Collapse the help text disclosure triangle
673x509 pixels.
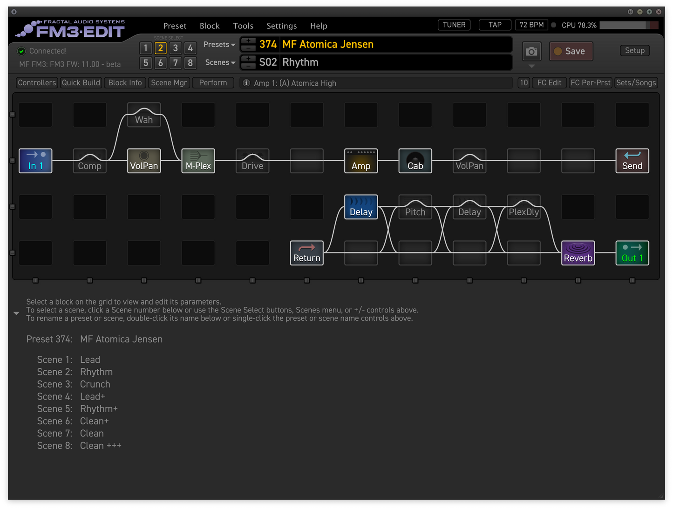[x=16, y=313]
